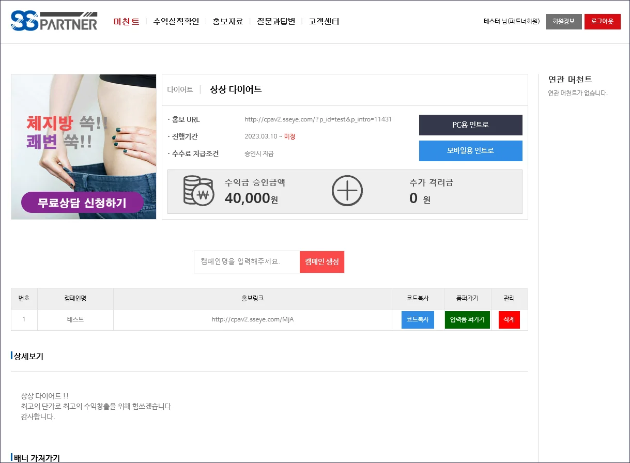Viewport: 630px width, 463px height.
Task: Click the 코드복사 button for 테스트 campaign
Action: (x=418, y=320)
